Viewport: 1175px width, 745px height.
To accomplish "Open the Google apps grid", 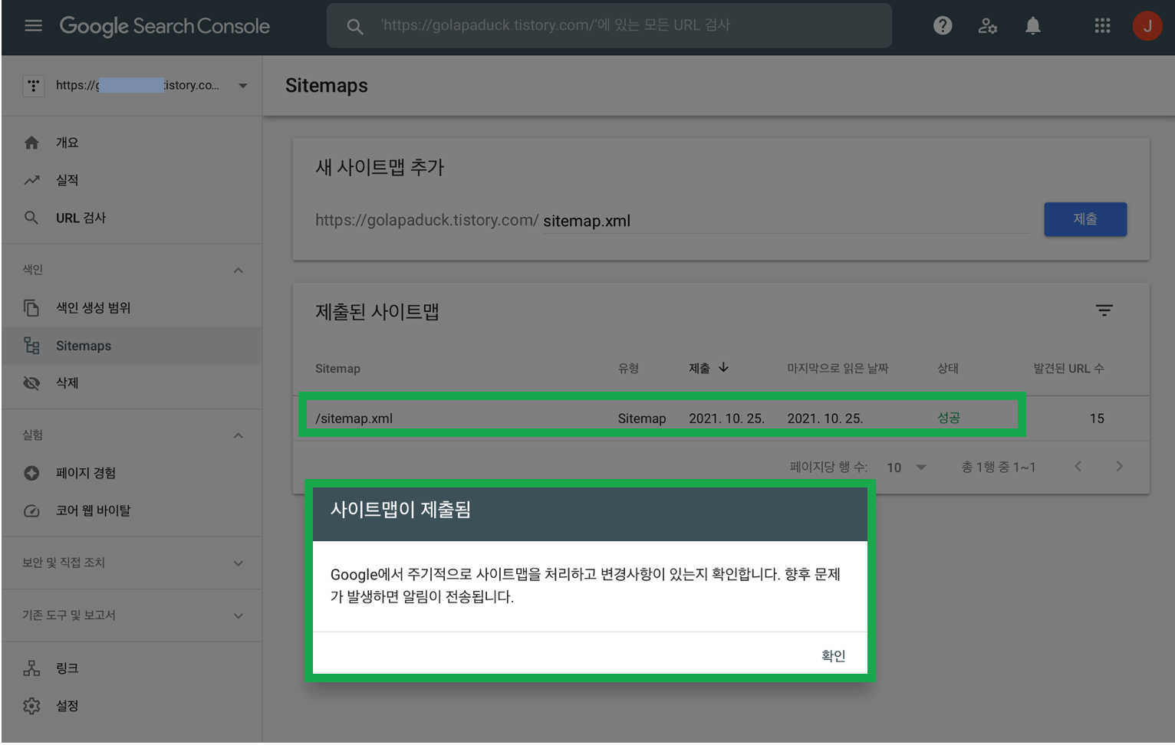I will [x=1102, y=26].
